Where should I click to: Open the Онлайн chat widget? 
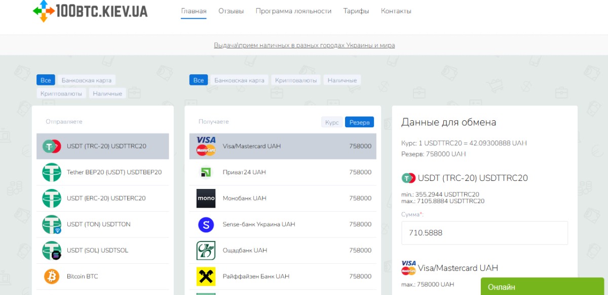point(542,286)
